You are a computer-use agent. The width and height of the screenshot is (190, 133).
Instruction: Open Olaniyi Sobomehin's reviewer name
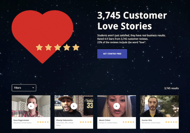(x=64, y=120)
